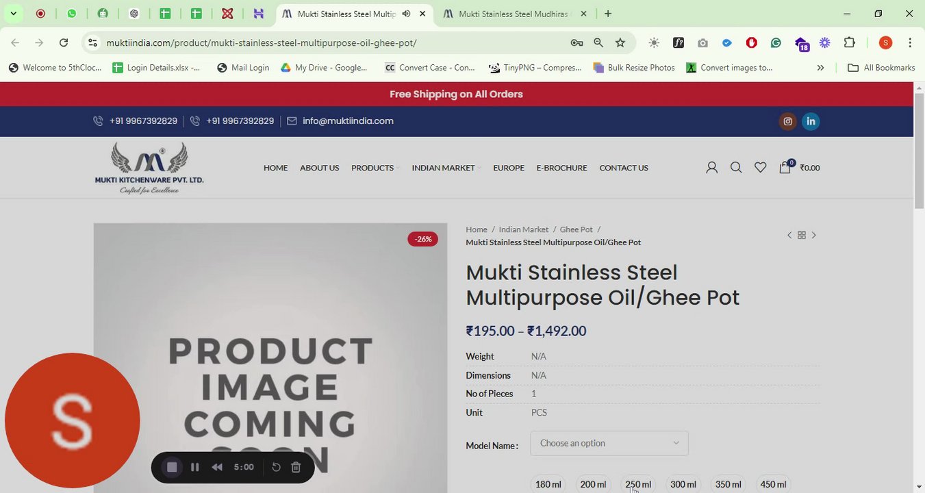This screenshot has height=493, width=925.
Task: Open the My Drive Google bookmark
Action: pos(324,68)
